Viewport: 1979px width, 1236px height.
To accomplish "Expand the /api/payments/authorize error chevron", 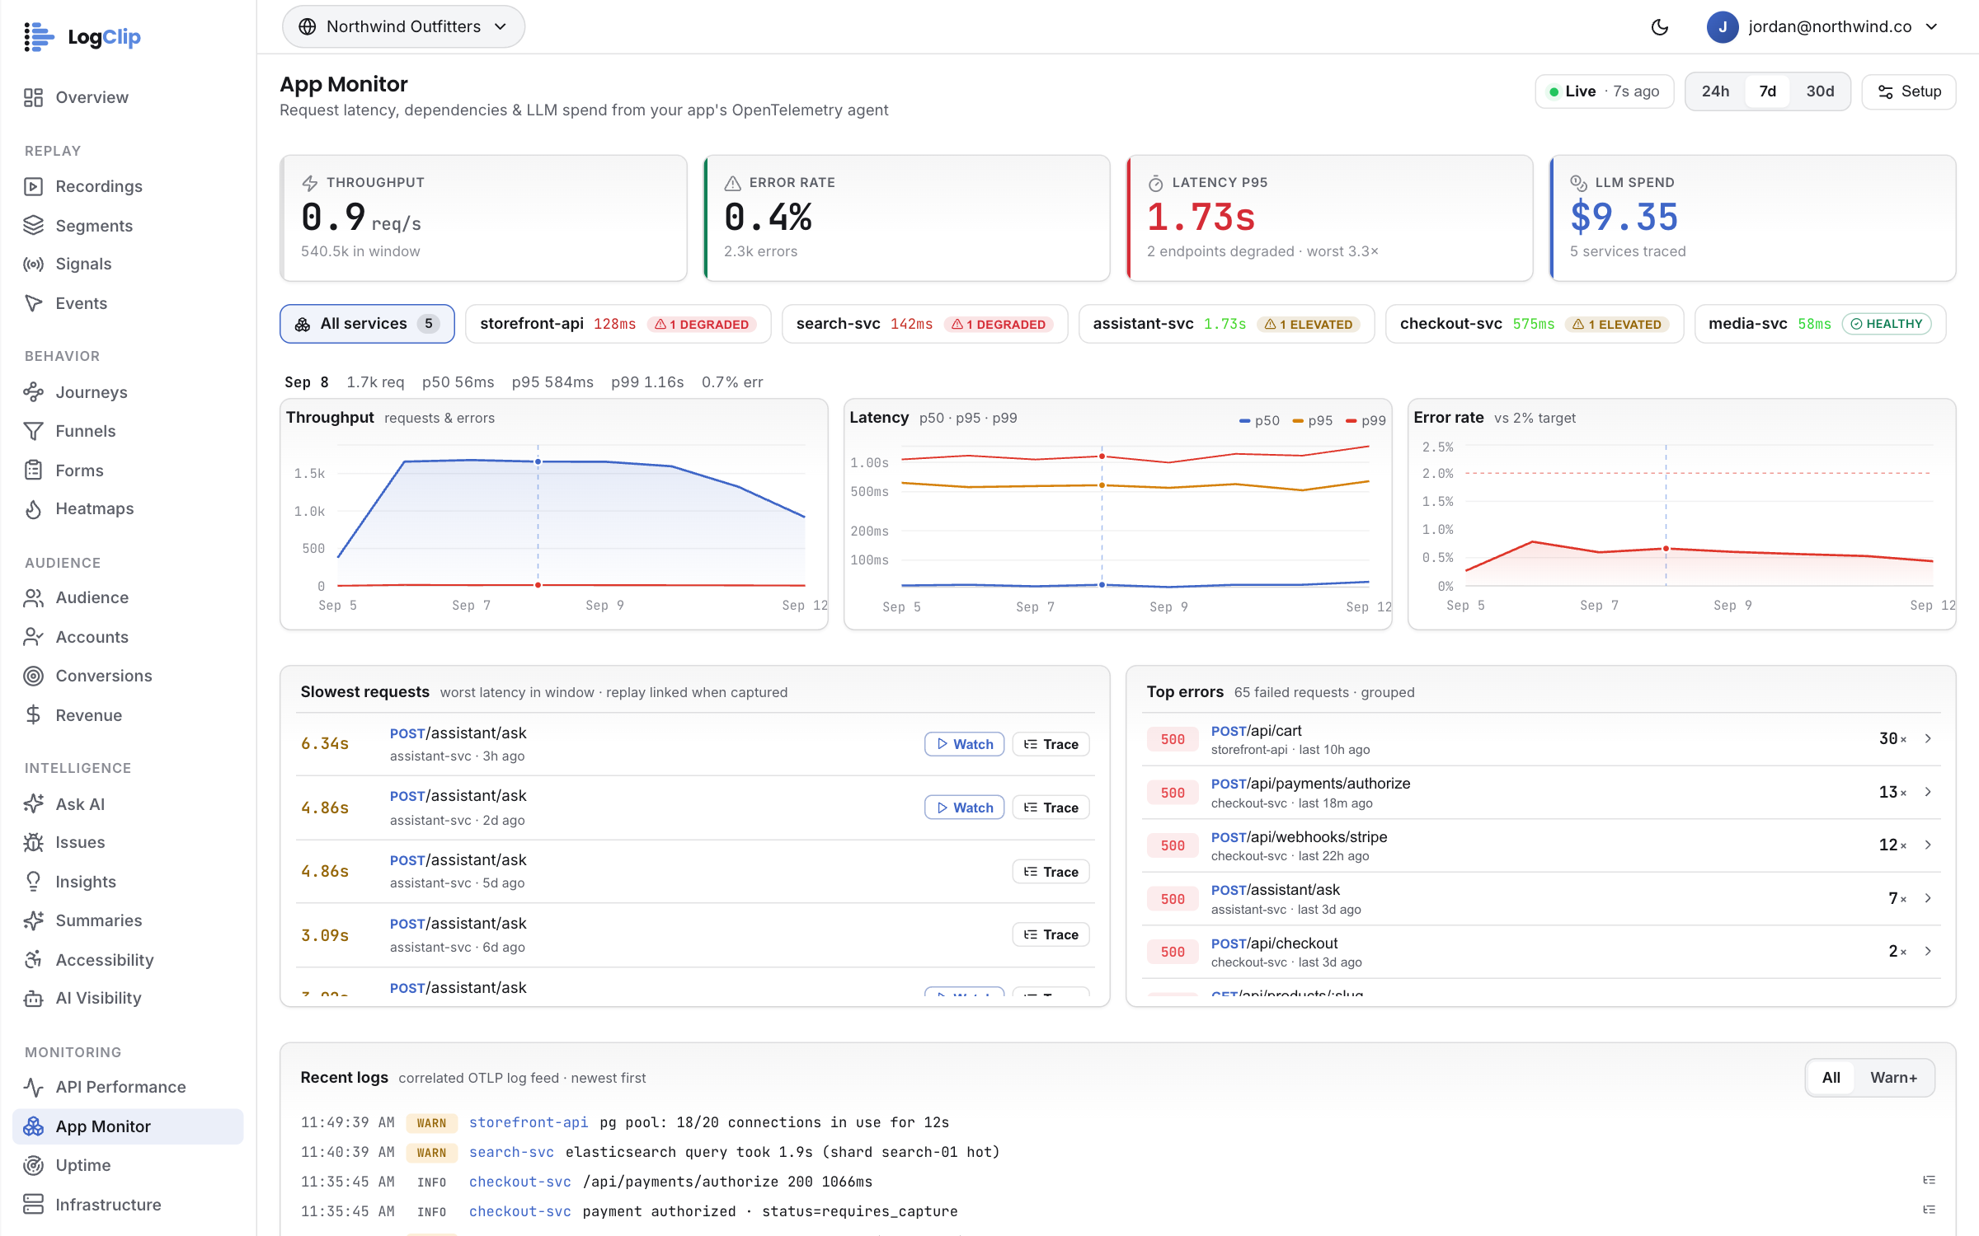I will click(1928, 792).
